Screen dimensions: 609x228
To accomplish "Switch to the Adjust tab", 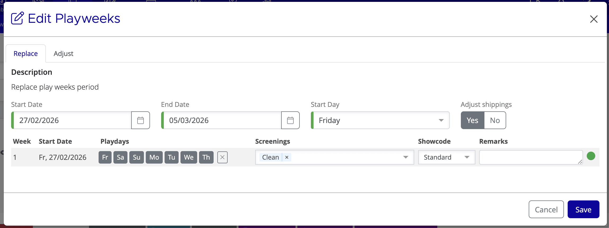I will (63, 53).
